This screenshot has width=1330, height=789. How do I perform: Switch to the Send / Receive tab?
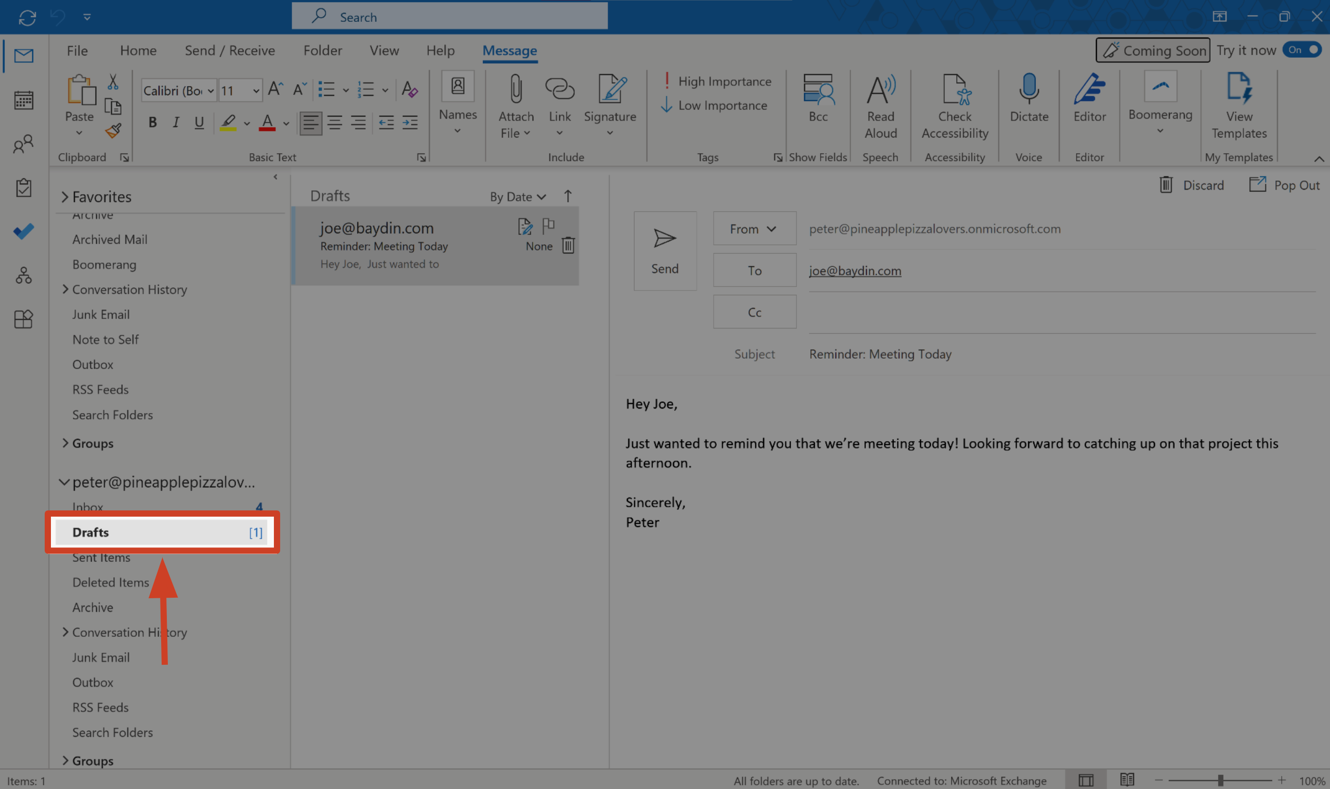click(x=230, y=50)
